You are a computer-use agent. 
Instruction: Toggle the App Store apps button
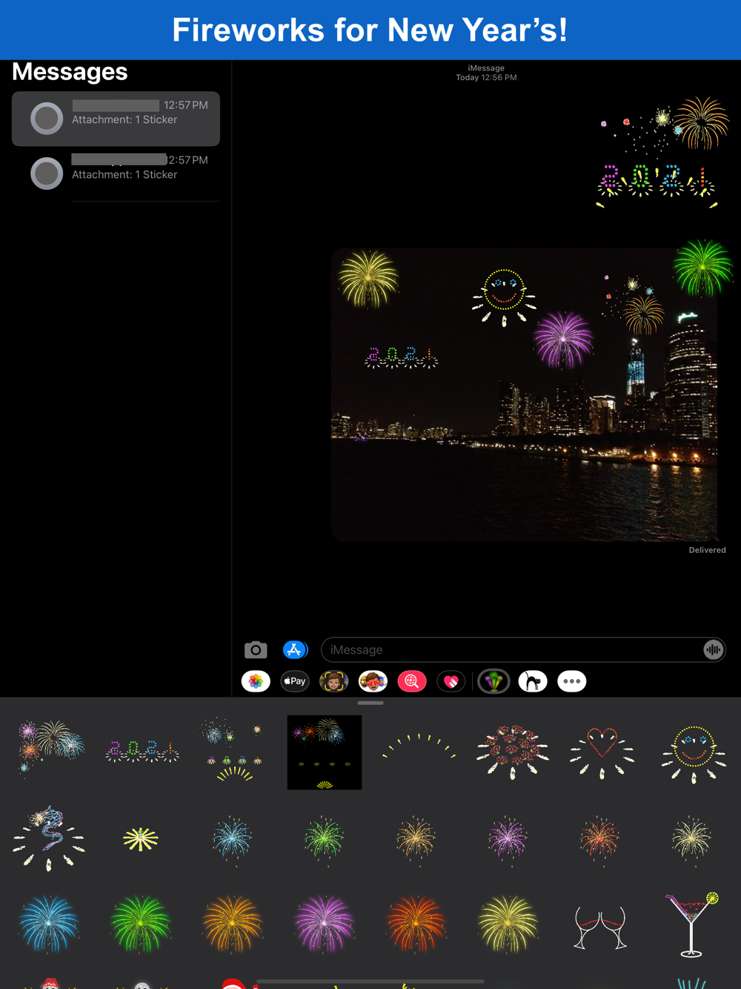(x=295, y=650)
